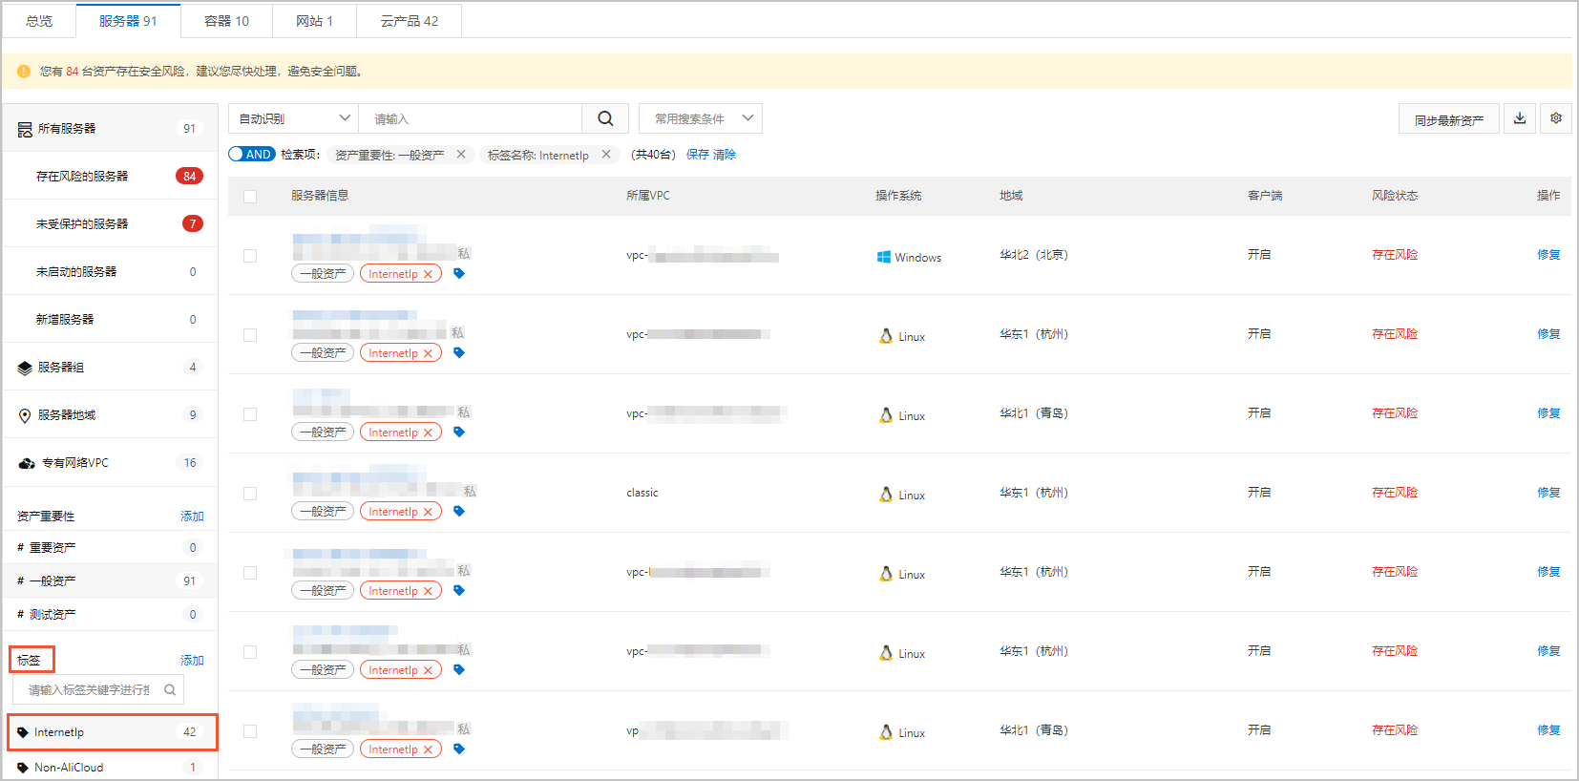This screenshot has height=781, width=1579.
Task: Select the Non-AliCloud tag filter
Action: pyautogui.click(x=111, y=767)
